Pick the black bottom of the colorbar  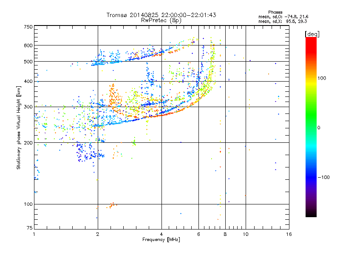pyautogui.click(x=311, y=214)
